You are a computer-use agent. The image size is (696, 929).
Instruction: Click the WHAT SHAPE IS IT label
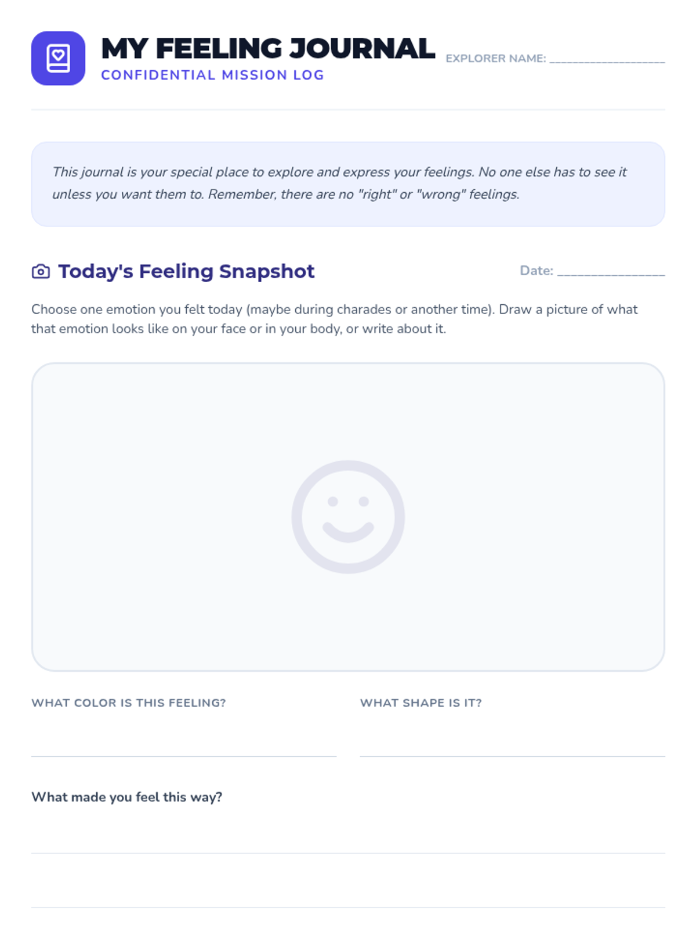click(420, 703)
